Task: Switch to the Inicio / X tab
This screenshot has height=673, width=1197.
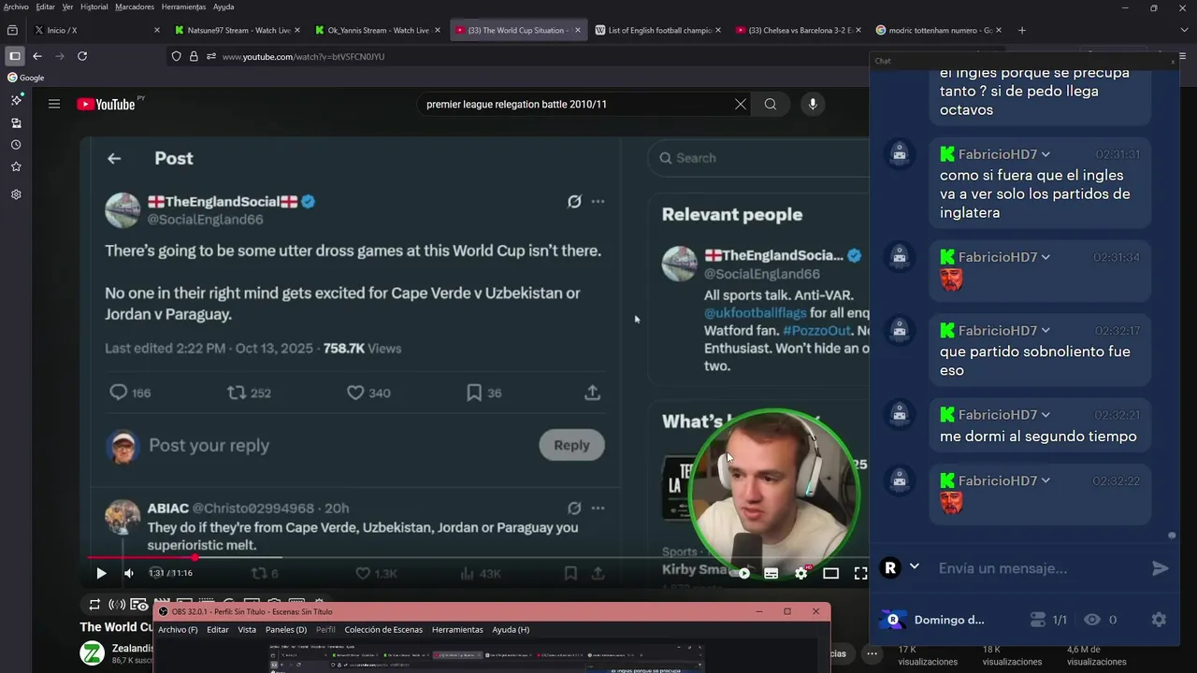Action: click(x=96, y=30)
